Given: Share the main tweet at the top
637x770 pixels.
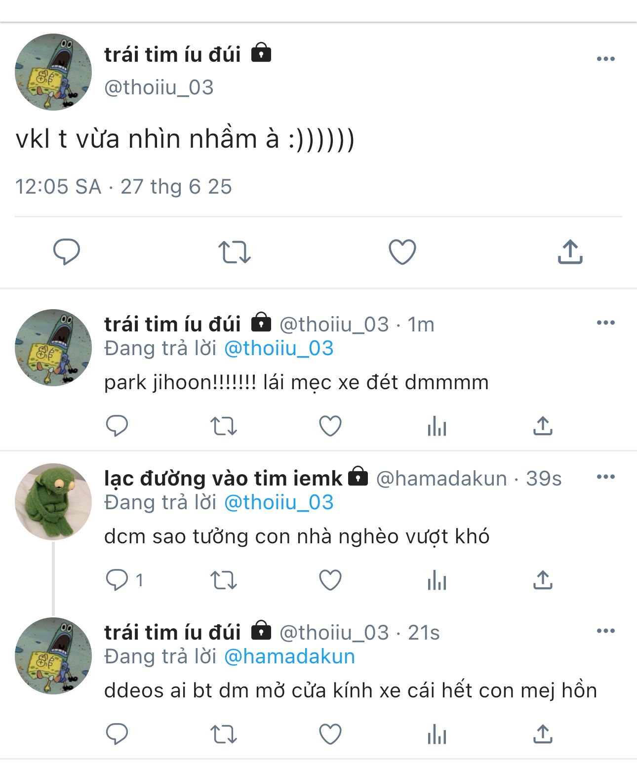Looking at the screenshot, I should point(570,252).
